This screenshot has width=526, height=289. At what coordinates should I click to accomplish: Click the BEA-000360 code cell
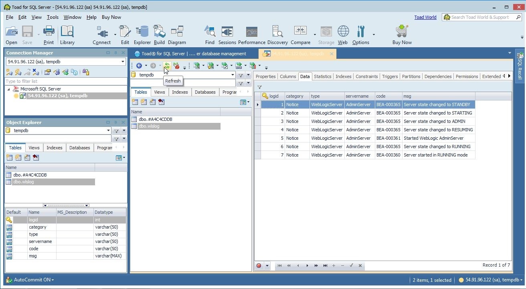[x=388, y=155]
